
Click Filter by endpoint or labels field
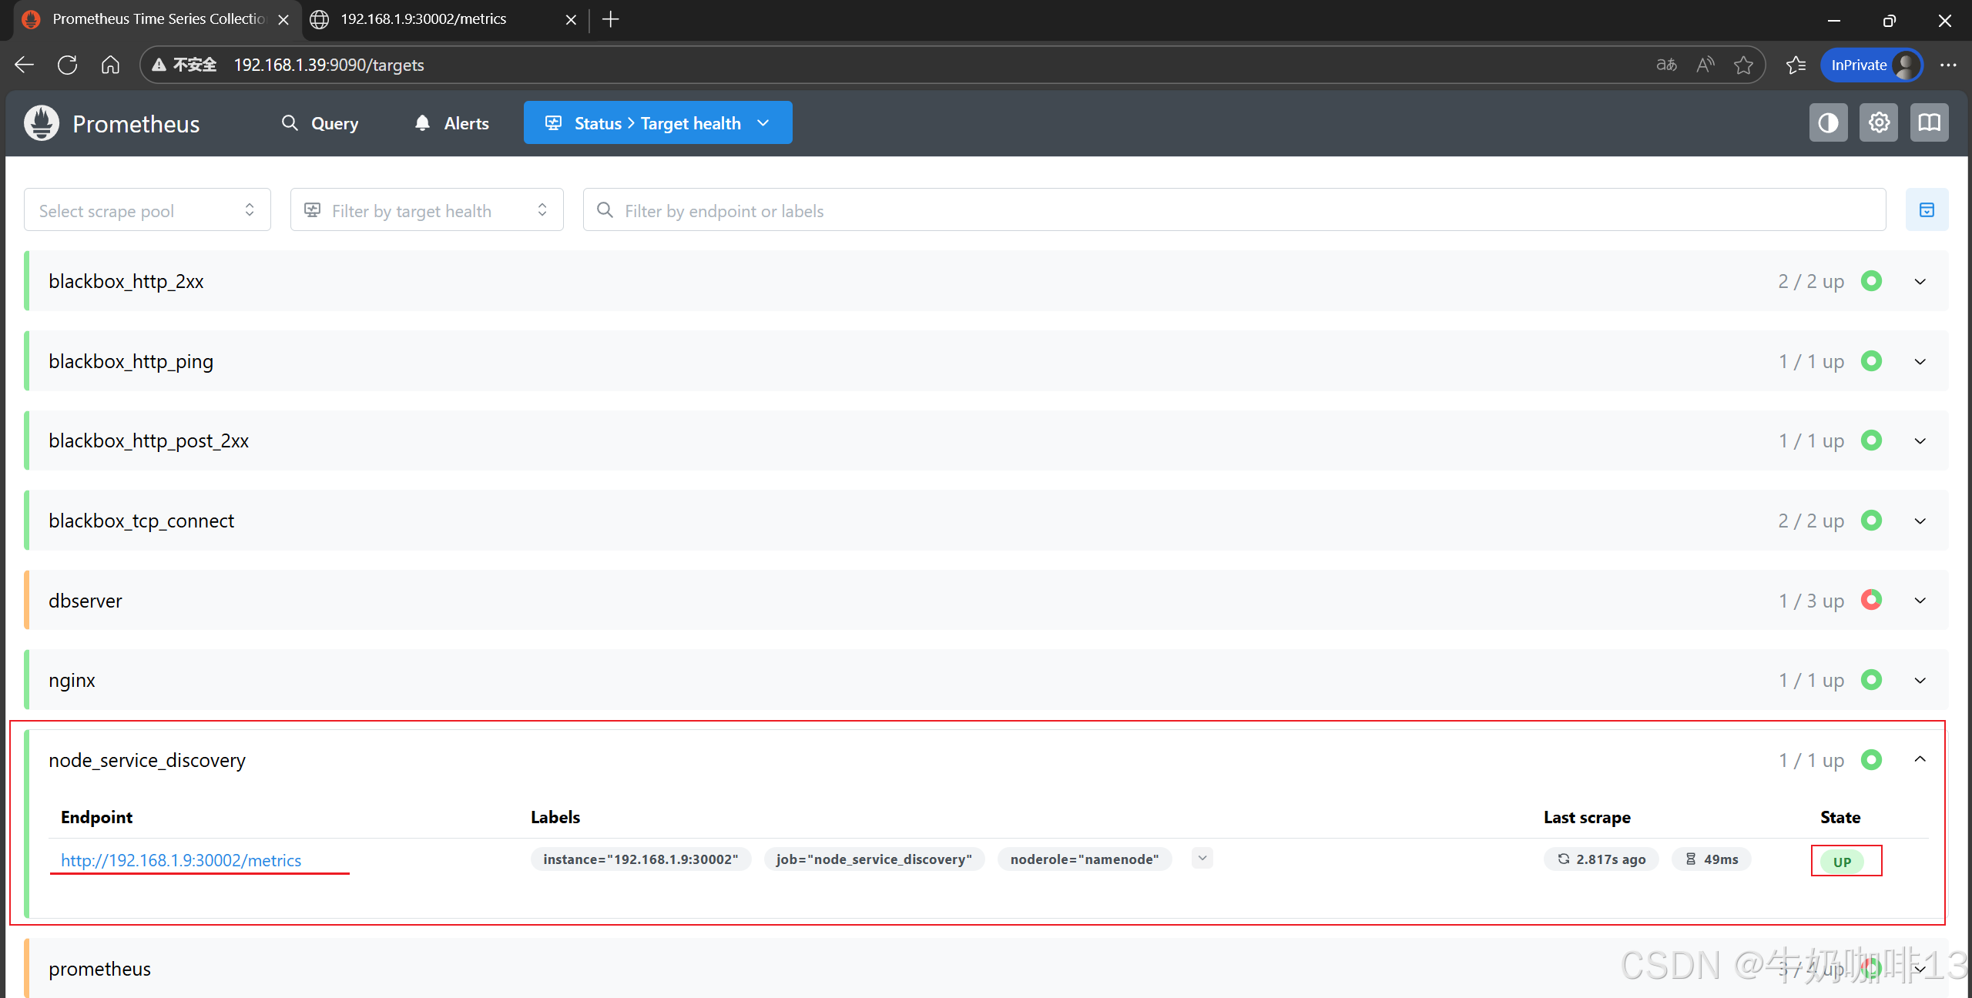point(1232,210)
